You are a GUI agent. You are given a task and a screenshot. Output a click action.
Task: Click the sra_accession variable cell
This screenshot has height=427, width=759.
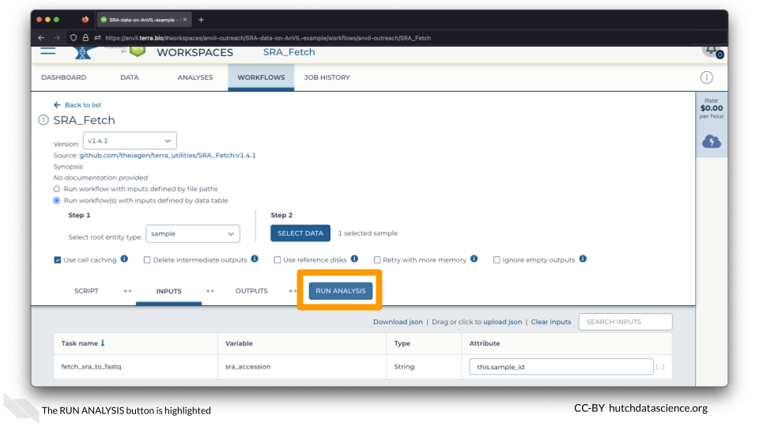[x=302, y=367]
